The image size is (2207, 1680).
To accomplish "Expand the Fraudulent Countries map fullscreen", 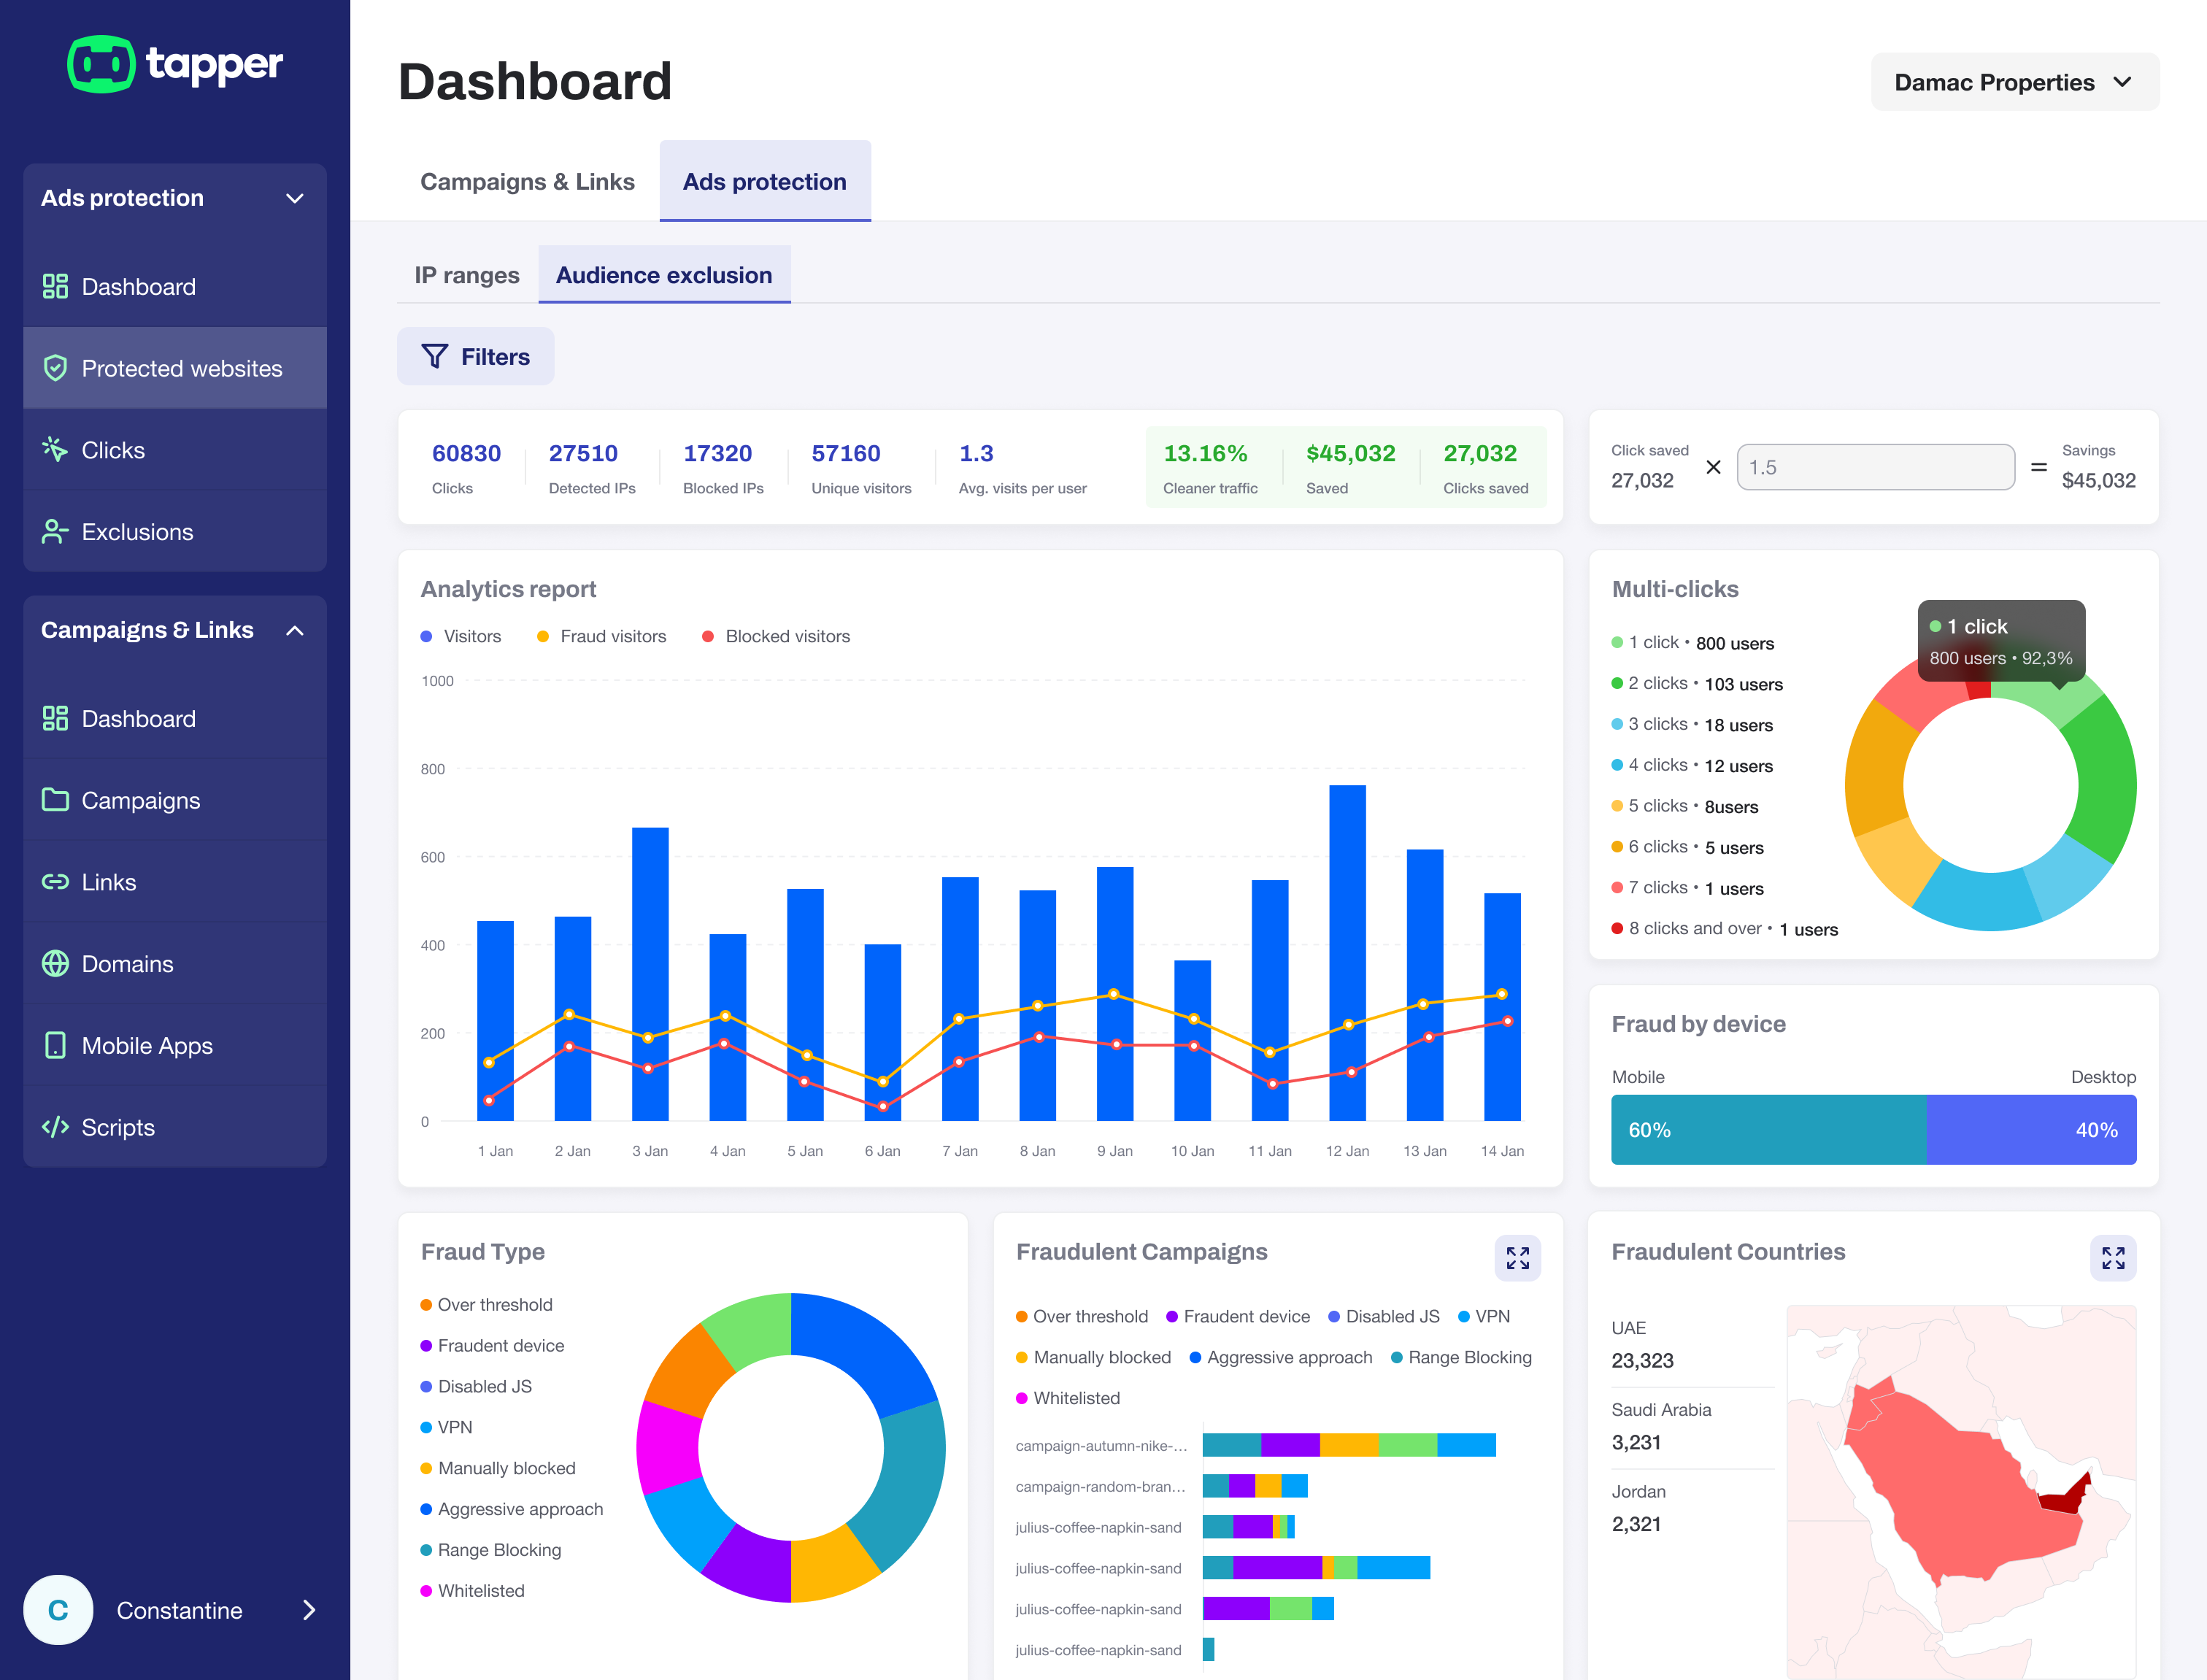I will [2112, 1258].
